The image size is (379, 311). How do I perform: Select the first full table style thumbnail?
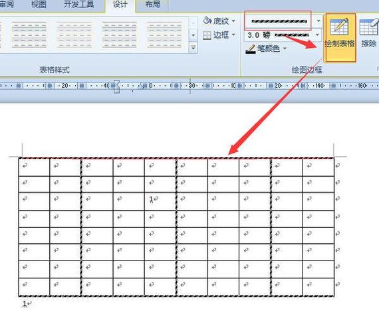(x=29, y=35)
